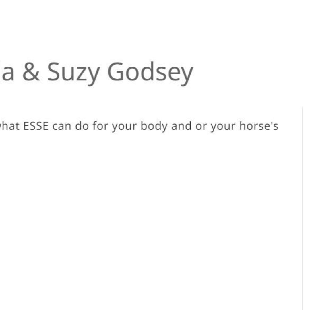The image size is (310, 310).
Task: Click the cut-off word "hat" before ESSE
Action: point(10,126)
